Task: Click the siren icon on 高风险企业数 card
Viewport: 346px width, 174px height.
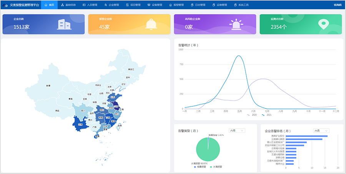Action: click(x=236, y=24)
